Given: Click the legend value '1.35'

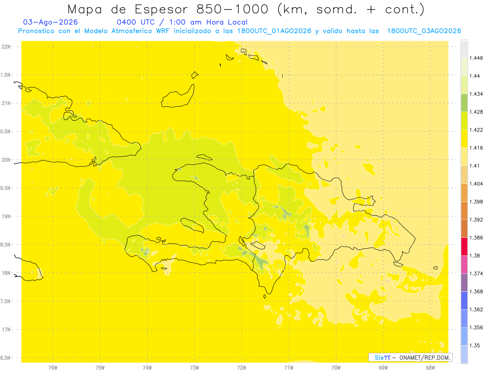Looking at the screenshot, I should [x=475, y=345].
